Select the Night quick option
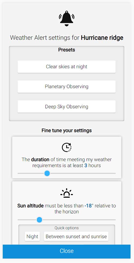The width and height of the screenshot is (134, 263). (32, 236)
